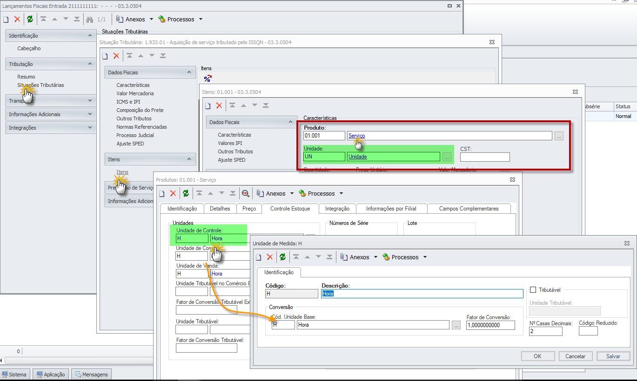
Task: Refresh the Lançamentos Fiscais Entrada window
Action: [x=30, y=20]
